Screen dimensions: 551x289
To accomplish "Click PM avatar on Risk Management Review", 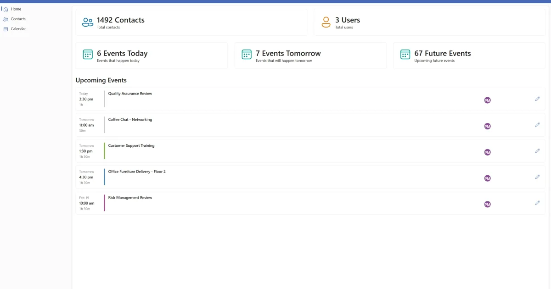I will pyautogui.click(x=488, y=204).
